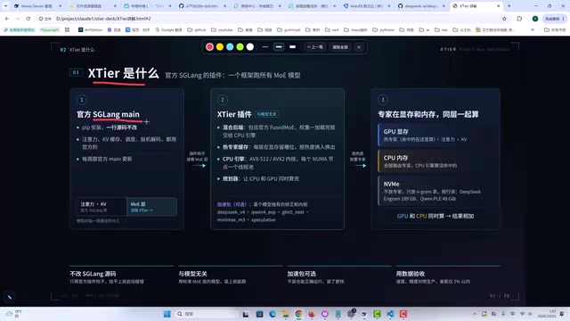Go forward to next page
Image resolution: width=570 pixels, height=321 pixels.
pos(18,19)
